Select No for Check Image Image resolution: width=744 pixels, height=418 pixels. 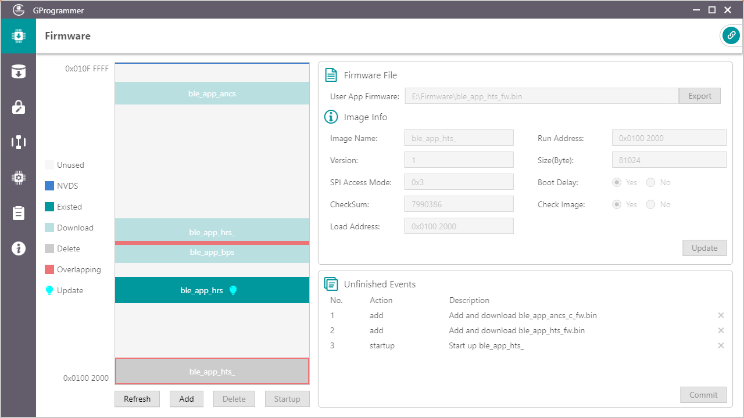pos(650,204)
